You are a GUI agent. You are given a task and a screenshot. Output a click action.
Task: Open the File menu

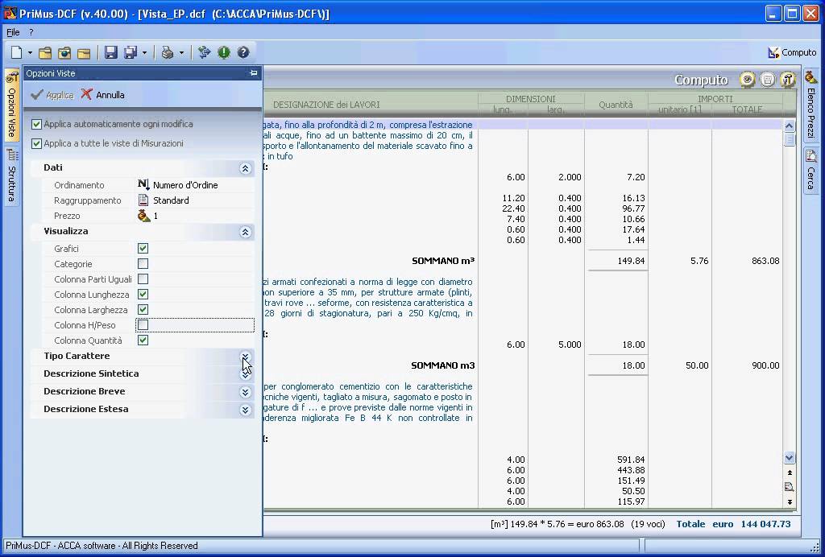tap(13, 32)
